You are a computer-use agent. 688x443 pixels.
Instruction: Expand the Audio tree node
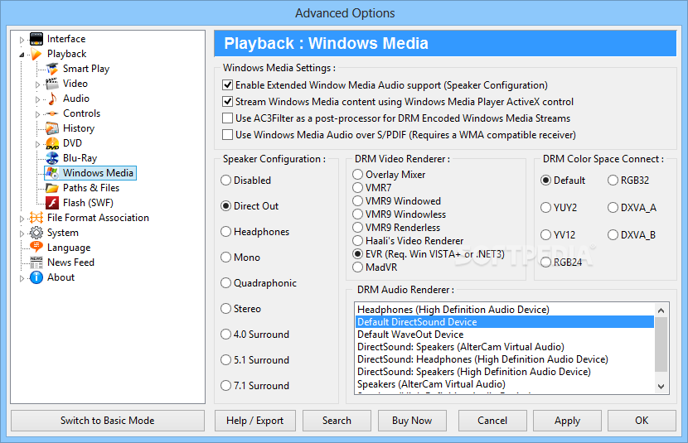37,99
